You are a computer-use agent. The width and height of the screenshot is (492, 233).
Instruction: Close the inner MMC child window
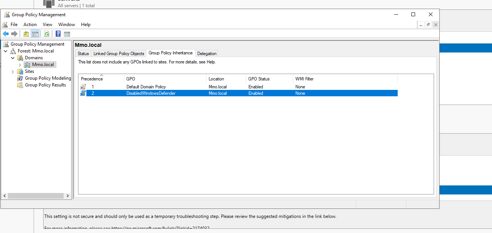tap(436, 25)
